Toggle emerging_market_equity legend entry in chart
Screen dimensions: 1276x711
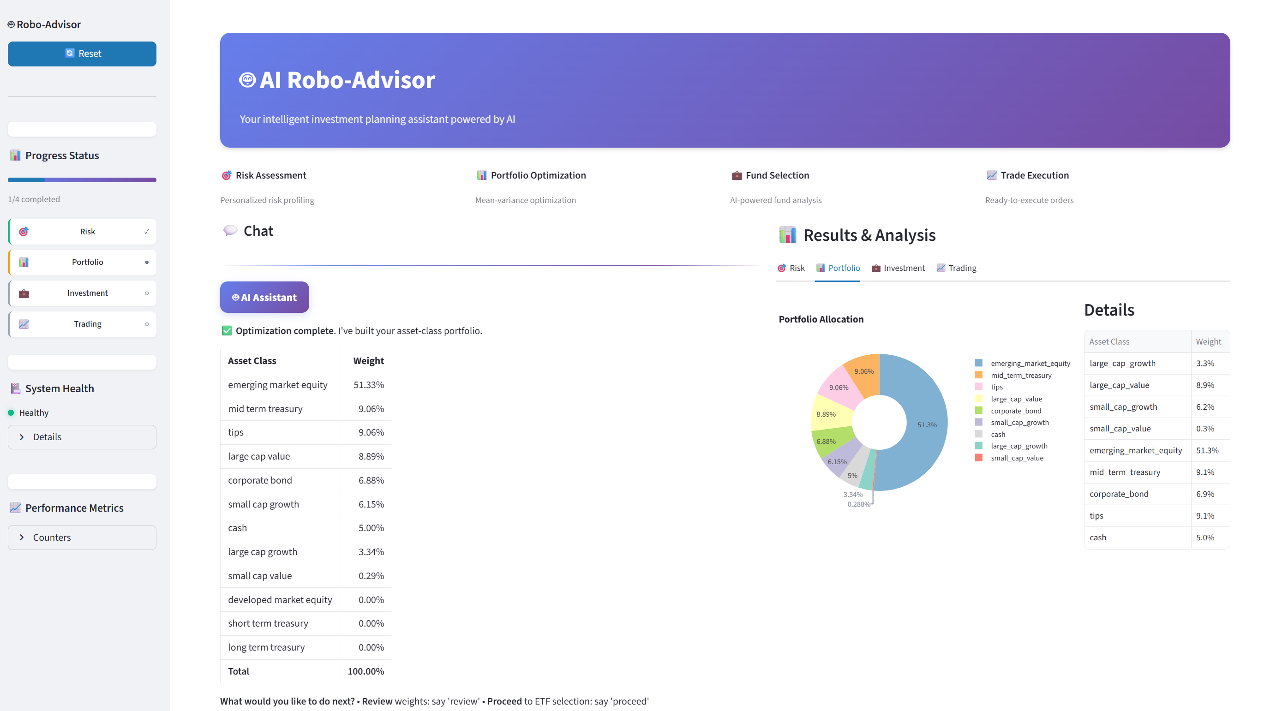pyautogui.click(x=1030, y=364)
